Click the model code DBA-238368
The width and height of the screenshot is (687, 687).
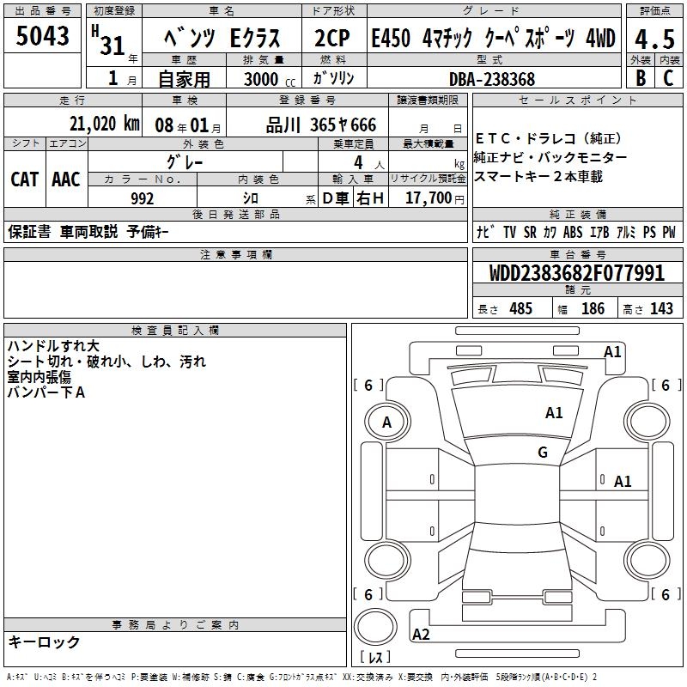492,79
